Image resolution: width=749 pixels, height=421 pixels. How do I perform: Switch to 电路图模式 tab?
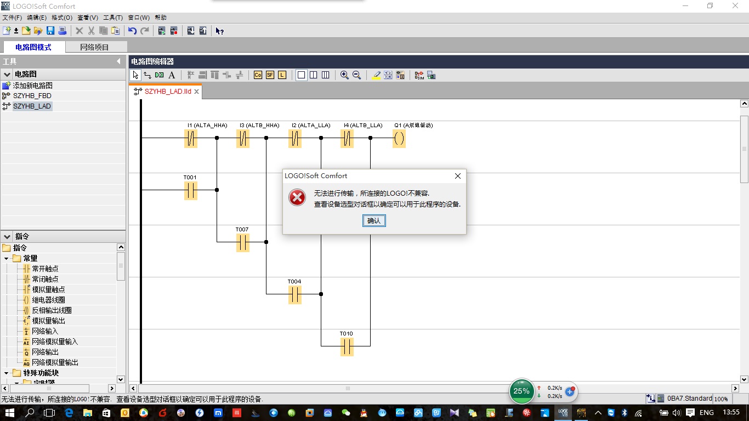[33, 47]
